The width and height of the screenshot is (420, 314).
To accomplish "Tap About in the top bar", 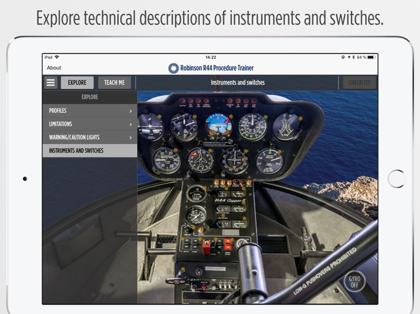I will [x=54, y=68].
